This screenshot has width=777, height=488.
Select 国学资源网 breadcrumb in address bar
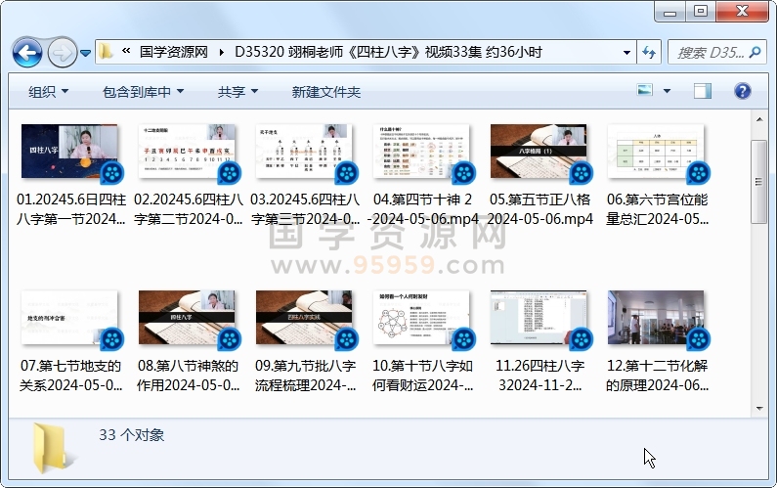173,52
